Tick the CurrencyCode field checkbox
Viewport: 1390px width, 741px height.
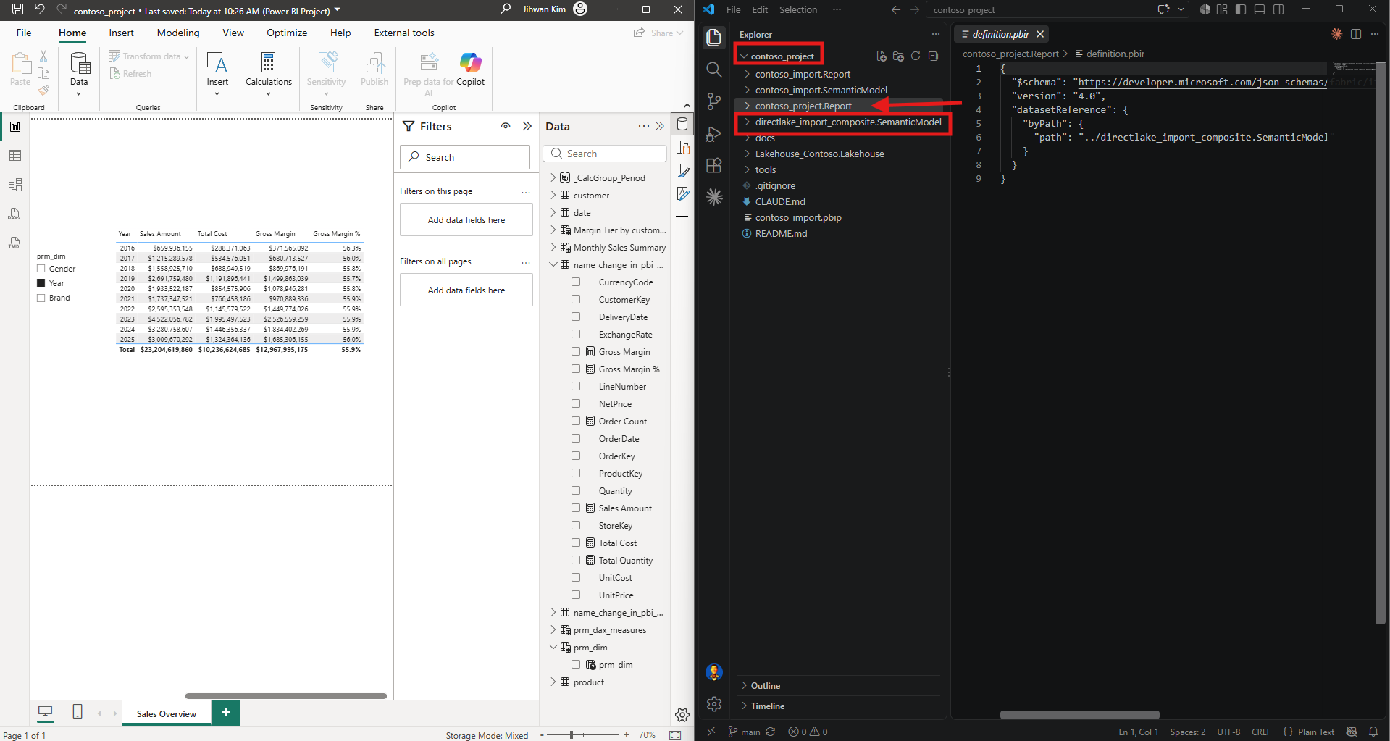(576, 282)
